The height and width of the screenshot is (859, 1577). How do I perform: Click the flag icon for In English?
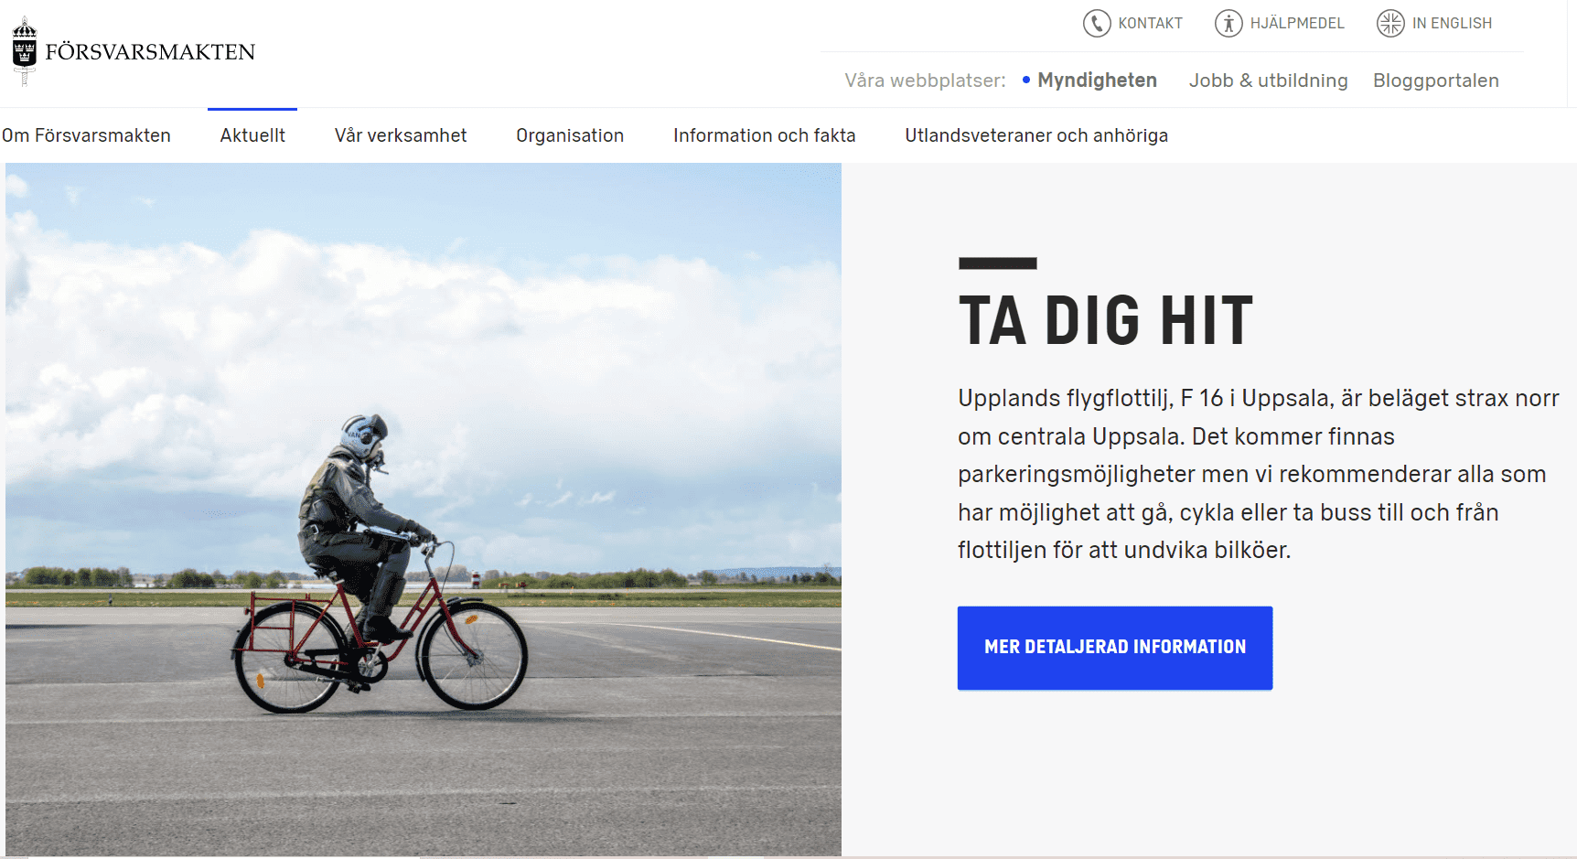click(x=1390, y=23)
